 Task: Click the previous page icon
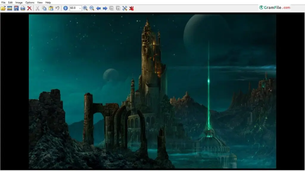tap(111, 8)
